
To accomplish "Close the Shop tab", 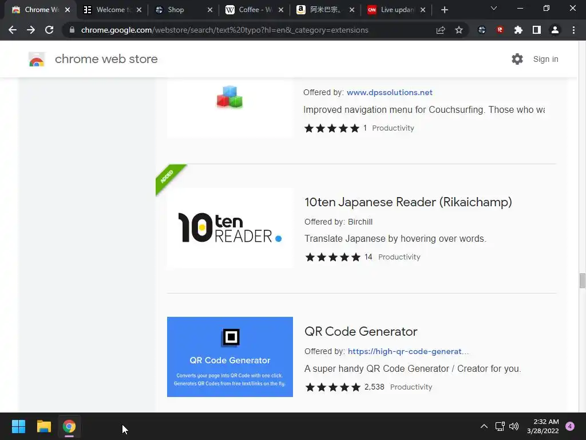I will (210, 10).
